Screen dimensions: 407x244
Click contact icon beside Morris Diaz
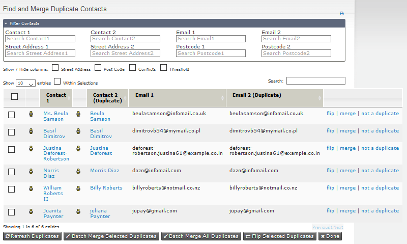pyautogui.click(x=78, y=171)
